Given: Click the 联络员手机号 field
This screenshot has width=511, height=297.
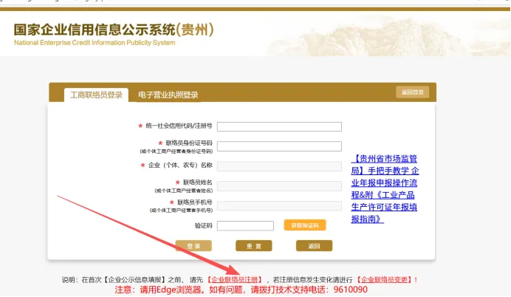Looking at the screenshot, I should tap(279, 205).
